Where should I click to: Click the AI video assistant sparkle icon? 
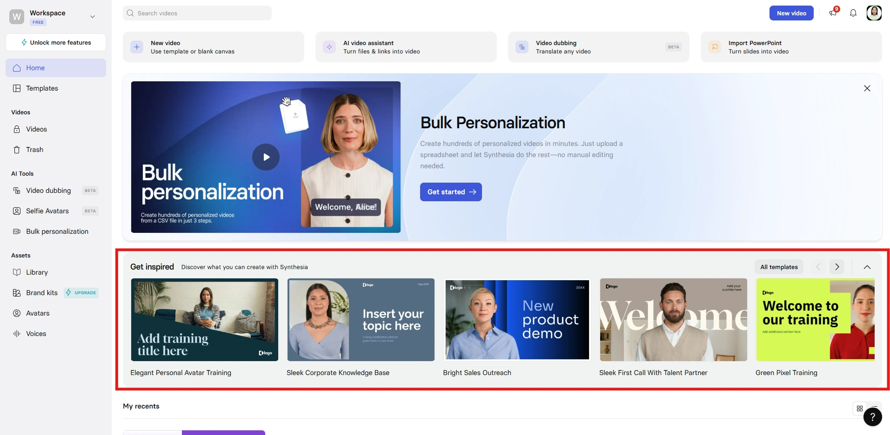click(329, 47)
